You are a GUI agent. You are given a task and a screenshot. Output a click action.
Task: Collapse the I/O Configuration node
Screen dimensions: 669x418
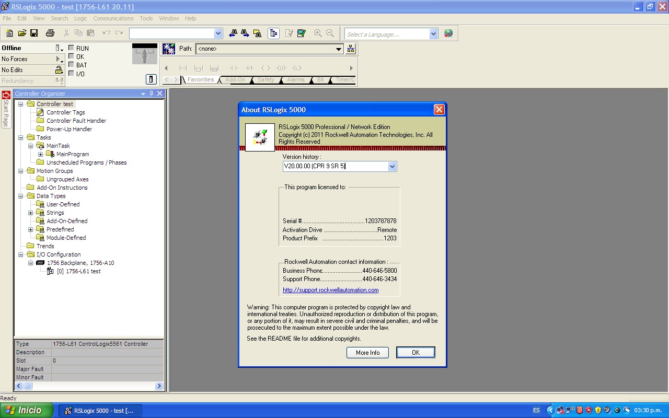[x=21, y=254]
